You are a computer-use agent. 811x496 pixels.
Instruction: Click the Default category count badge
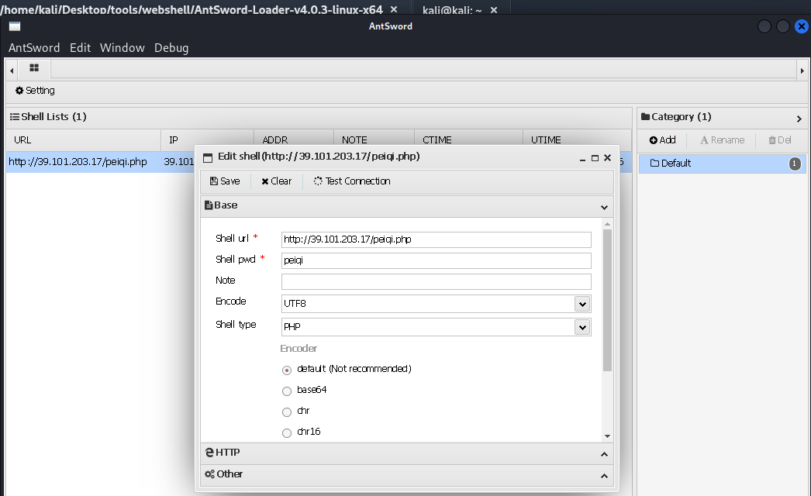pyautogui.click(x=795, y=164)
